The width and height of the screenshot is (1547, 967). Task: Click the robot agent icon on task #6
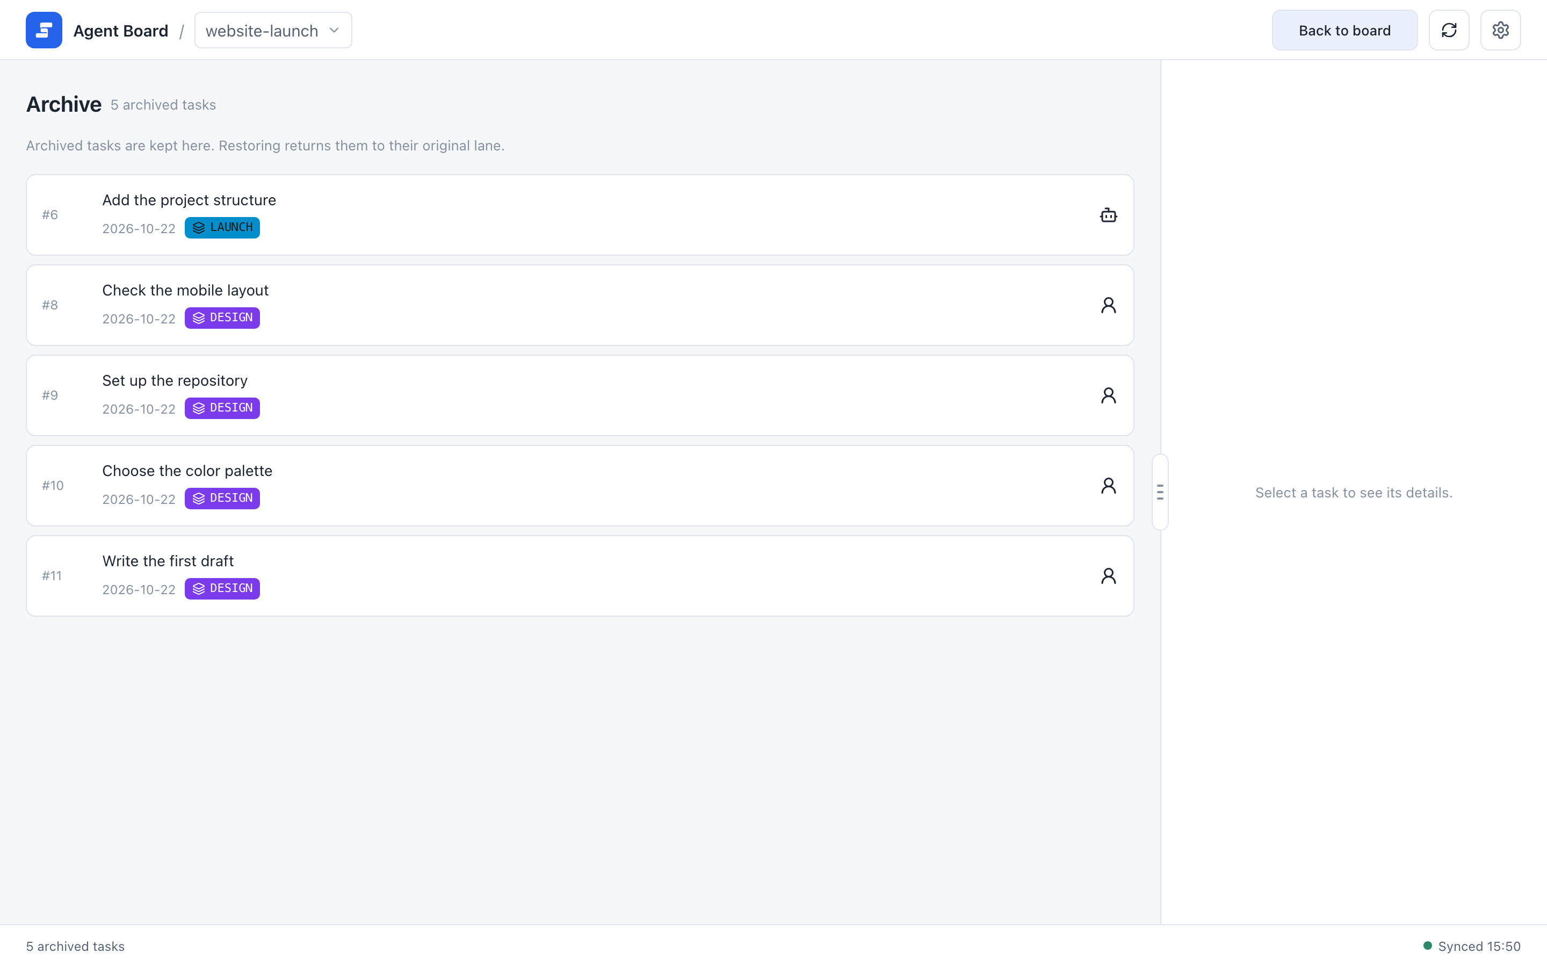pos(1108,215)
